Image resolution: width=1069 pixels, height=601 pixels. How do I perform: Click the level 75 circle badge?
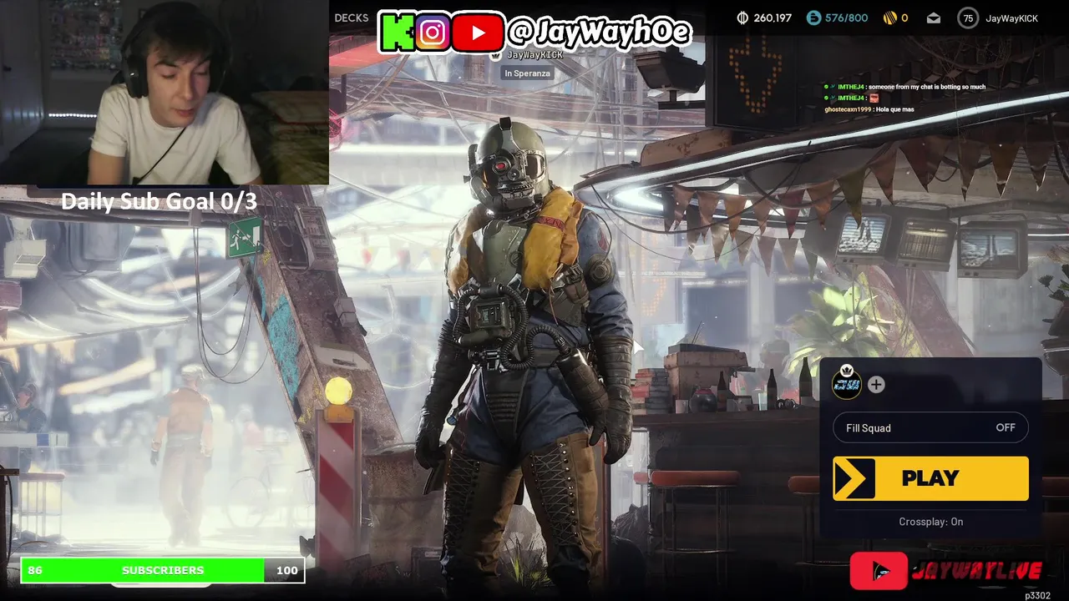[x=968, y=18]
